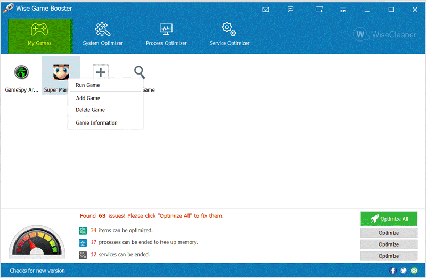
Task: Switch to Service Optimizer tab
Action: pos(230,35)
